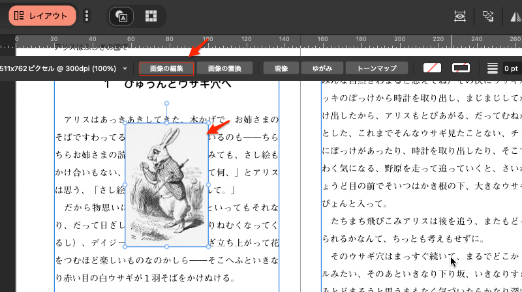Click the レイアウト persona button
The image size is (522, 292).
[x=41, y=16]
